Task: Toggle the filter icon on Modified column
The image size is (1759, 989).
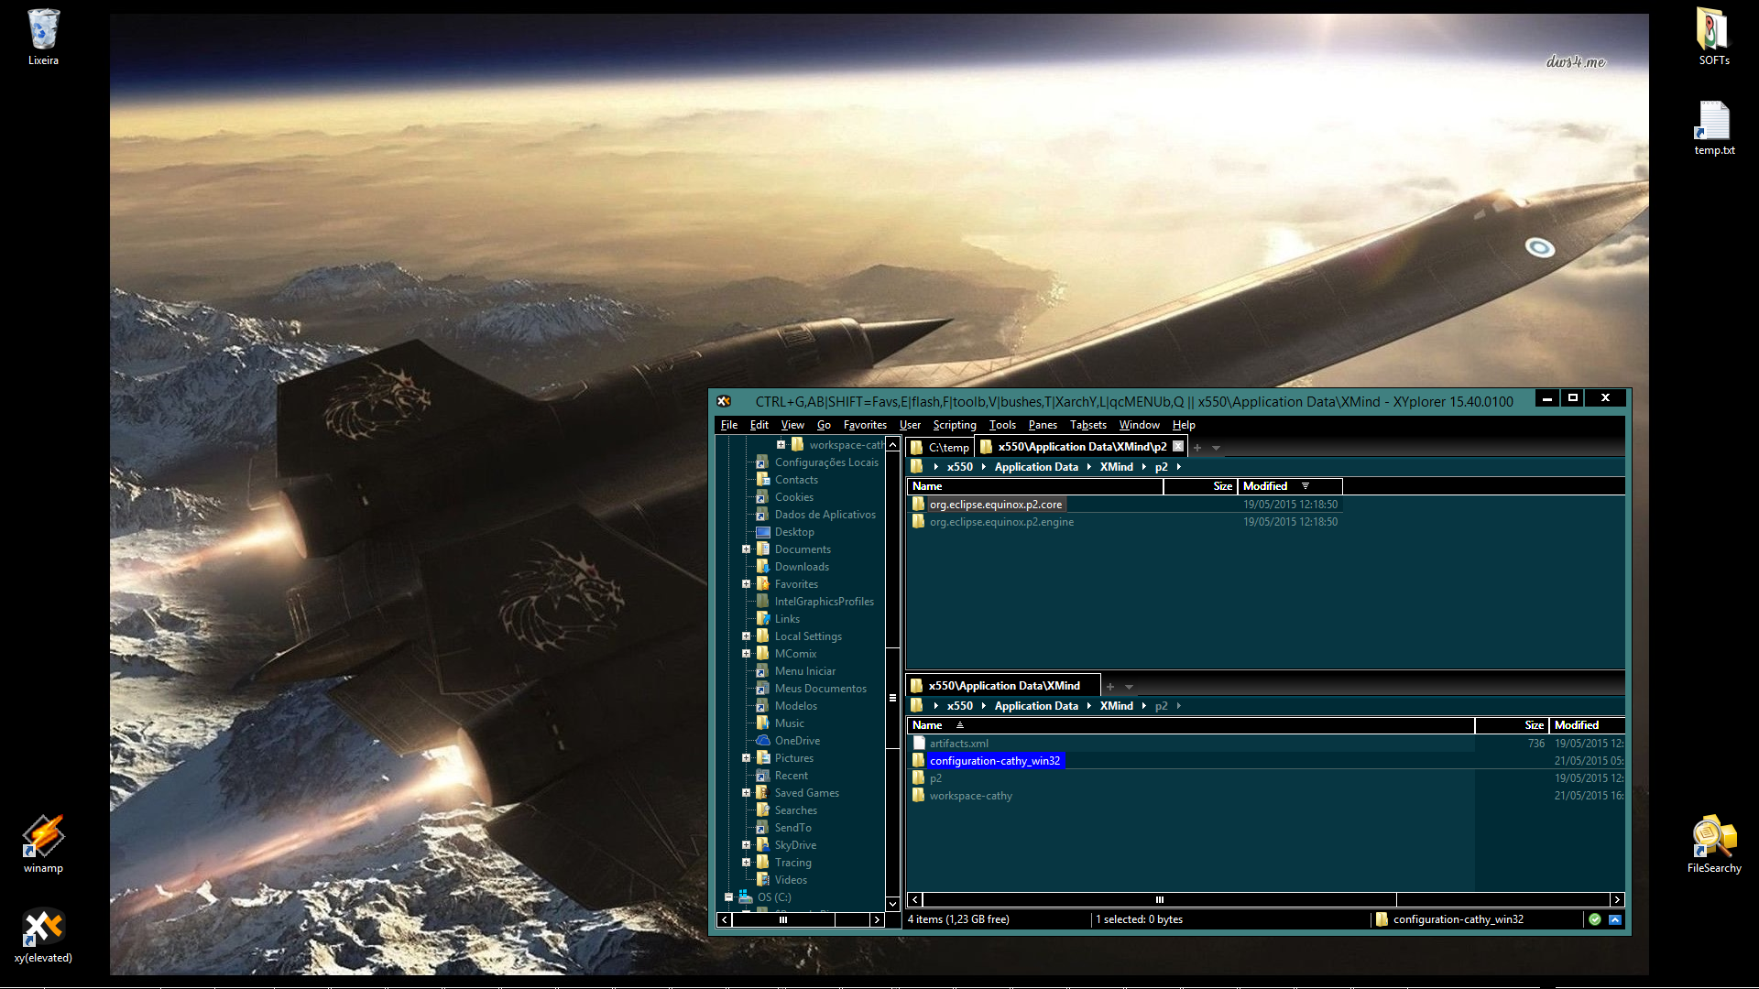Action: pos(1306,486)
